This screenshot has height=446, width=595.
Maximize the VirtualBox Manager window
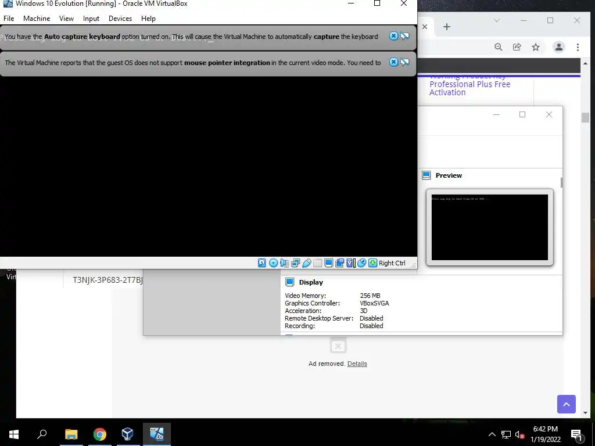[x=522, y=114]
